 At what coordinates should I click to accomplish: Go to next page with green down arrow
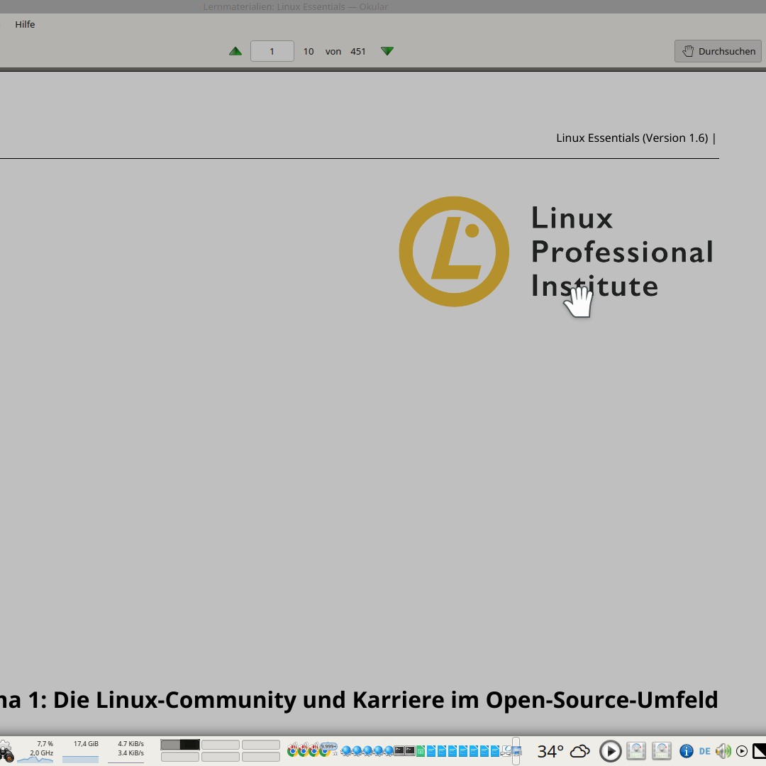[387, 51]
